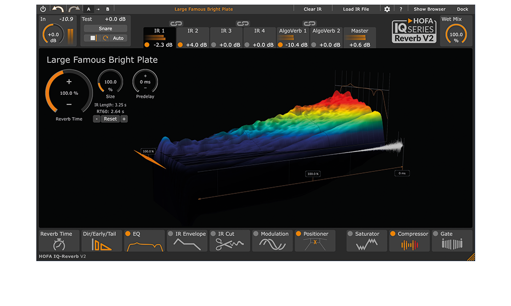Open the IR Envelope module
Screen dimensions: 511x306
[x=187, y=241]
